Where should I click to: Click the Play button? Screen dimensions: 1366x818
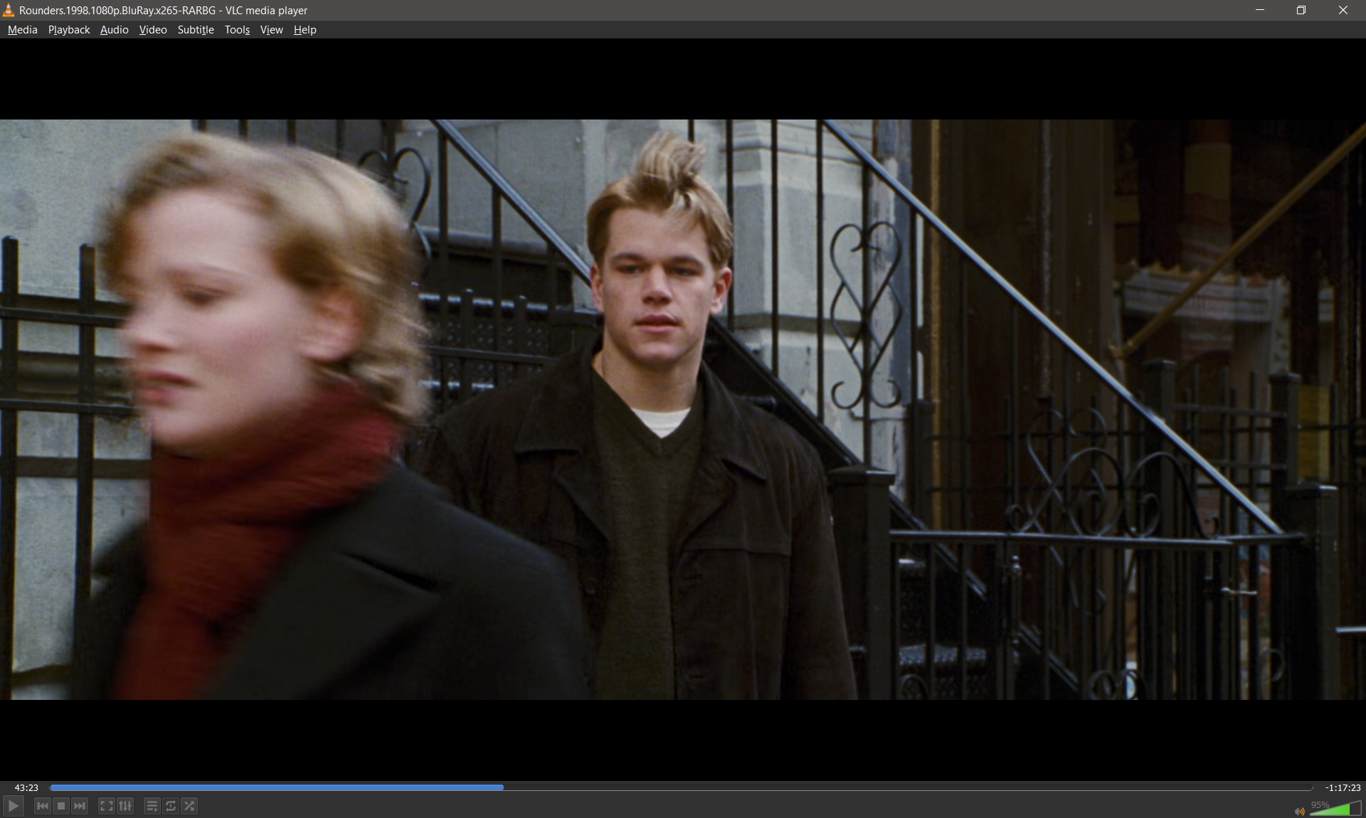click(14, 806)
